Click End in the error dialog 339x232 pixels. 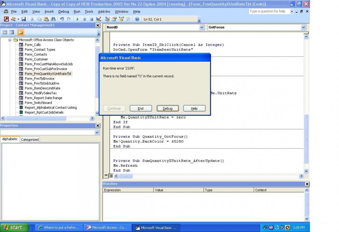tap(141, 108)
